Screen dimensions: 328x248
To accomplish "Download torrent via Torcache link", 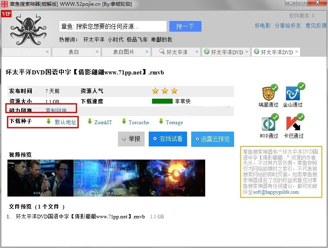I will pyautogui.click(x=139, y=122).
